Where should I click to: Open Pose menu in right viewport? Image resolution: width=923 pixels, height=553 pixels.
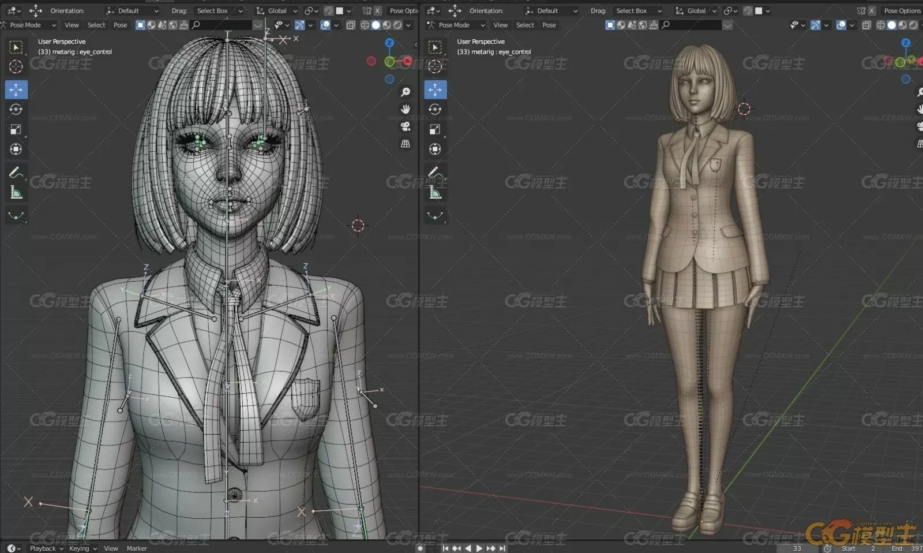[549, 25]
